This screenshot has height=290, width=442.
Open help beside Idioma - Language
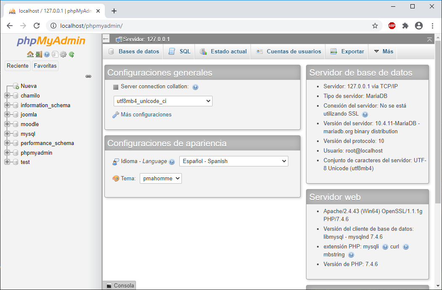[x=172, y=161]
